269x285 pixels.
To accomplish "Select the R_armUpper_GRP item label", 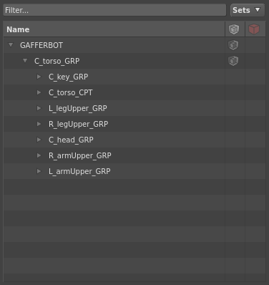I will tap(80, 155).
